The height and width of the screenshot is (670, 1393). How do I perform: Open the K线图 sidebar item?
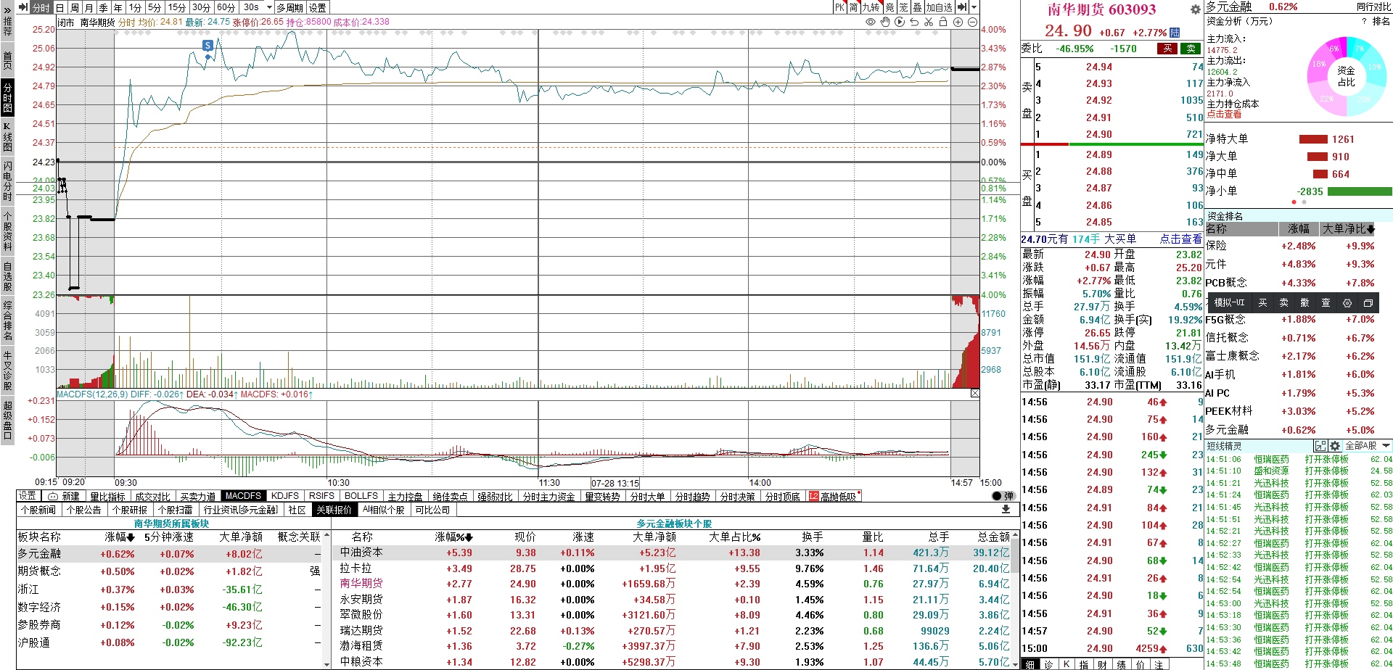pyautogui.click(x=7, y=136)
